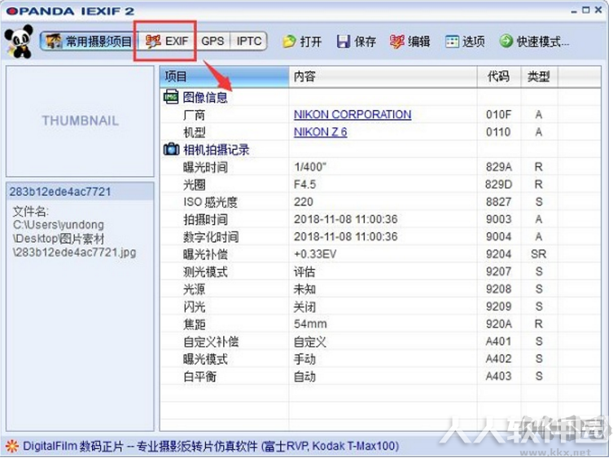
Task: Click code A403 in 代码 column
Action: click(x=498, y=377)
